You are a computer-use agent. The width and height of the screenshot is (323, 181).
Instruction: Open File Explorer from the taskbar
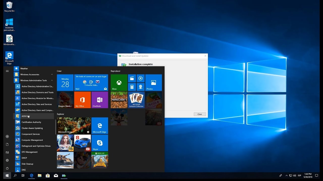point(39,176)
